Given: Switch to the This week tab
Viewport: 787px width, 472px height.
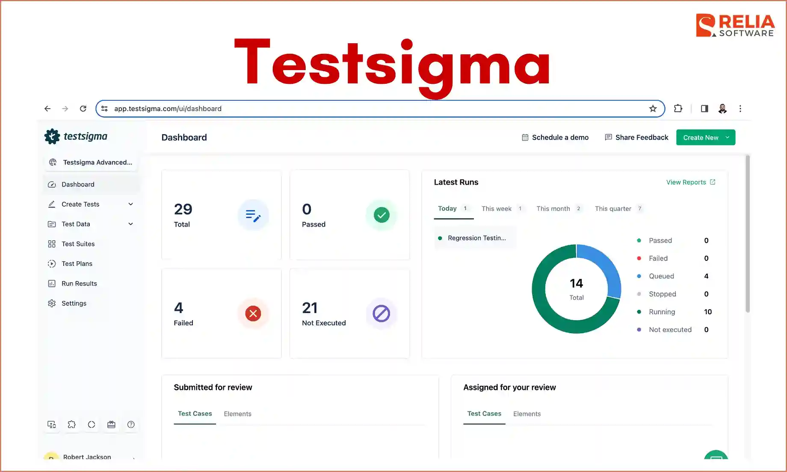Looking at the screenshot, I should pyautogui.click(x=497, y=209).
